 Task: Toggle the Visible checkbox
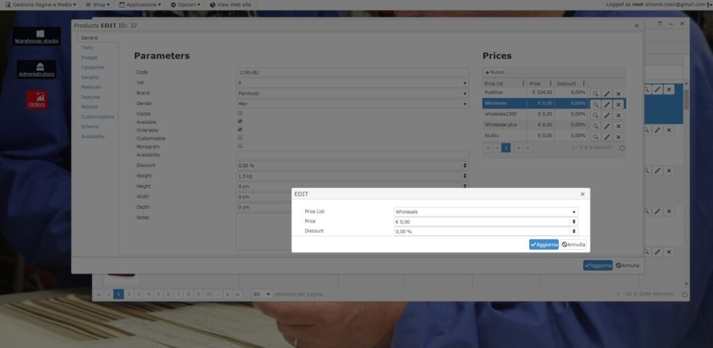tap(240, 113)
